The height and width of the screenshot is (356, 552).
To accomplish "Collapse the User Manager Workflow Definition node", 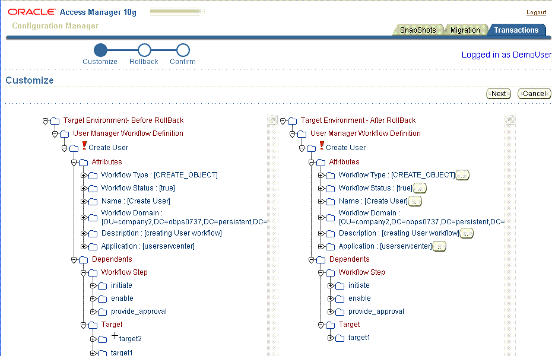I will pos(55,133).
